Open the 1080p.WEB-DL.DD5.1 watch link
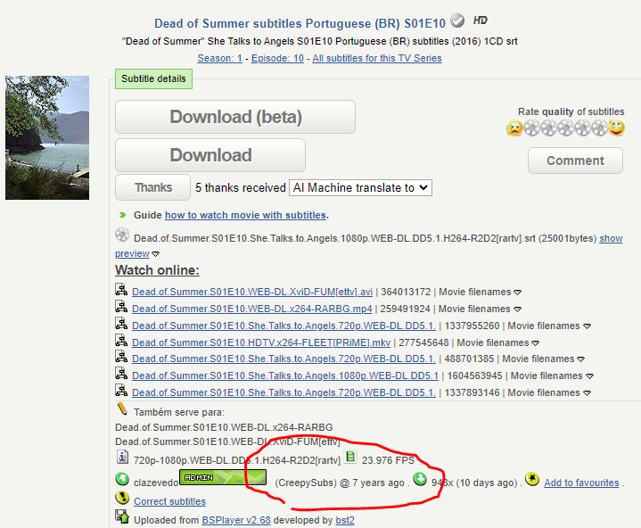The image size is (641, 528). pyautogui.click(x=285, y=375)
